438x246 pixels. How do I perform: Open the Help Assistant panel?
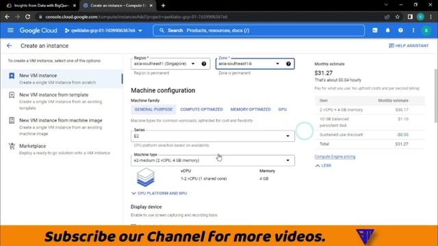pos(409,46)
